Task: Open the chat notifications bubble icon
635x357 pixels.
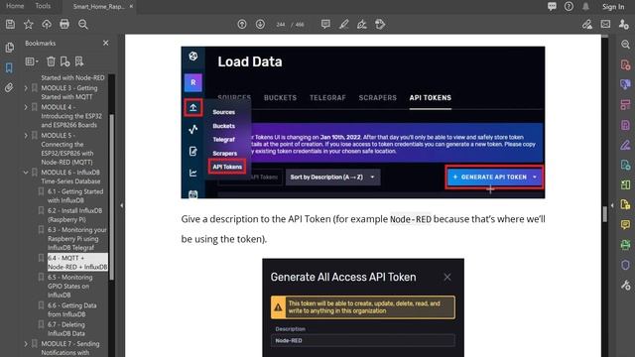Action: (x=552, y=7)
